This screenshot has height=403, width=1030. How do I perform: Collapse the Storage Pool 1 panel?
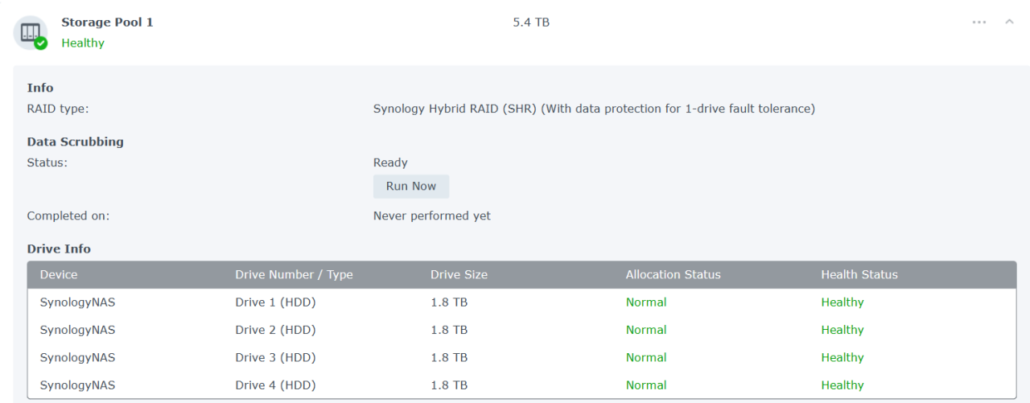(x=1009, y=22)
